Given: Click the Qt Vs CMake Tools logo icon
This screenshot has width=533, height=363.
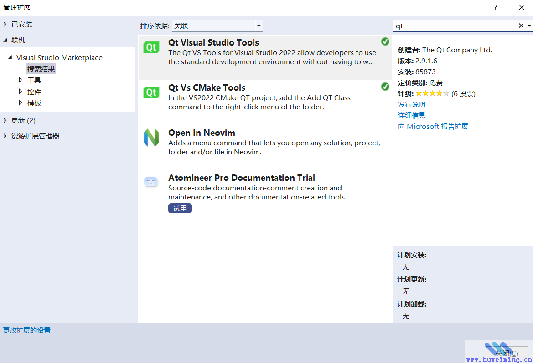Looking at the screenshot, I should pos(151,92).
